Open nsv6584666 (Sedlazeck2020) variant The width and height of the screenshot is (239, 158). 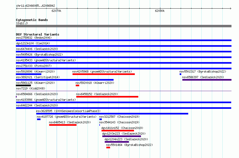coord(37,94)
